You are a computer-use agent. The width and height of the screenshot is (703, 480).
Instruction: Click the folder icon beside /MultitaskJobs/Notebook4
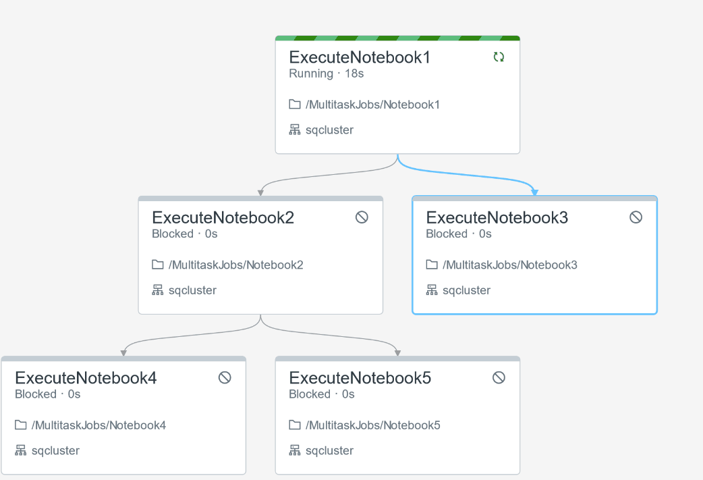tap(21, 425)
